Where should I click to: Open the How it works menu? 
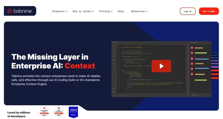pos(82,11)
